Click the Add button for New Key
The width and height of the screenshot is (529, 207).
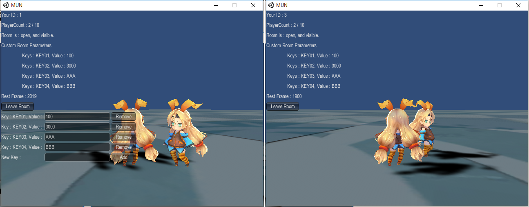(x=124, y=157)
